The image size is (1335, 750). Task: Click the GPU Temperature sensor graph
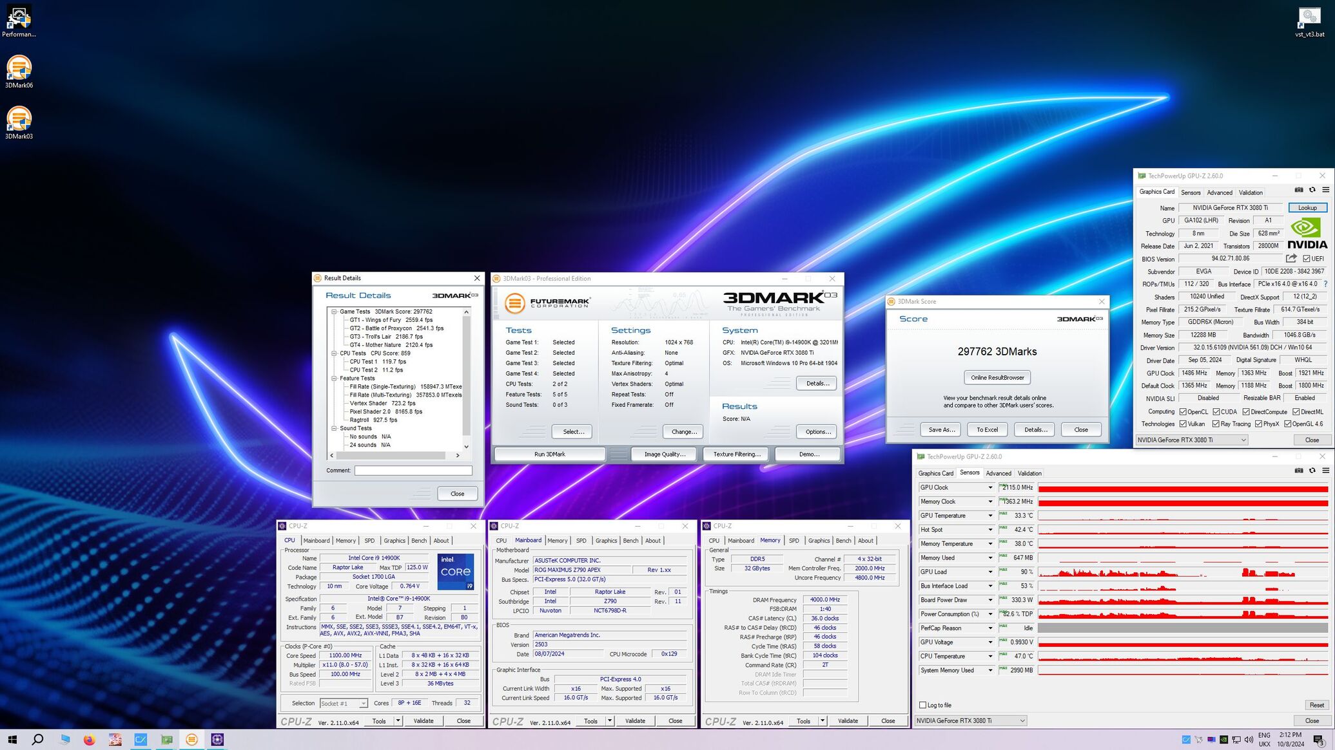pyautogui.click(x=1183, y=516)
